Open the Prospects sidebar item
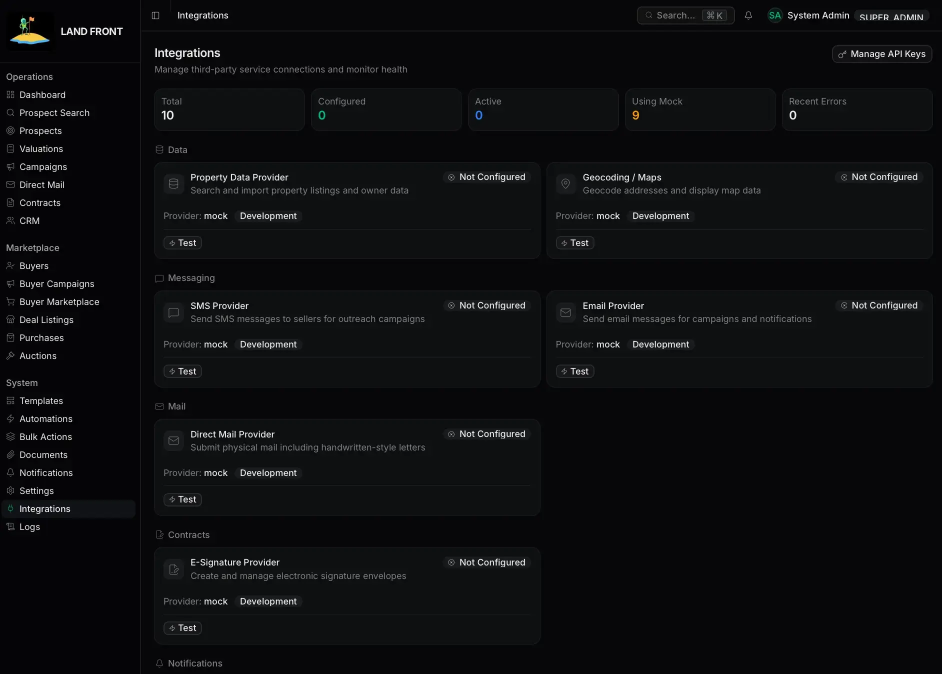942x674 pixels. click(68, 131)
